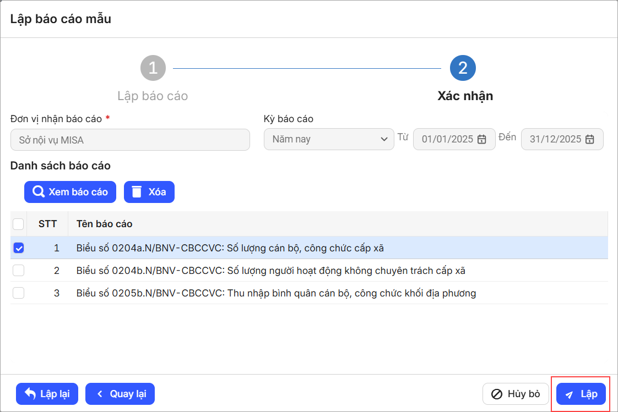The height and width of the screenshot is (412, 618).
Task: Select step 2 Xác nhận in the wizard
Action: (463, 68)
